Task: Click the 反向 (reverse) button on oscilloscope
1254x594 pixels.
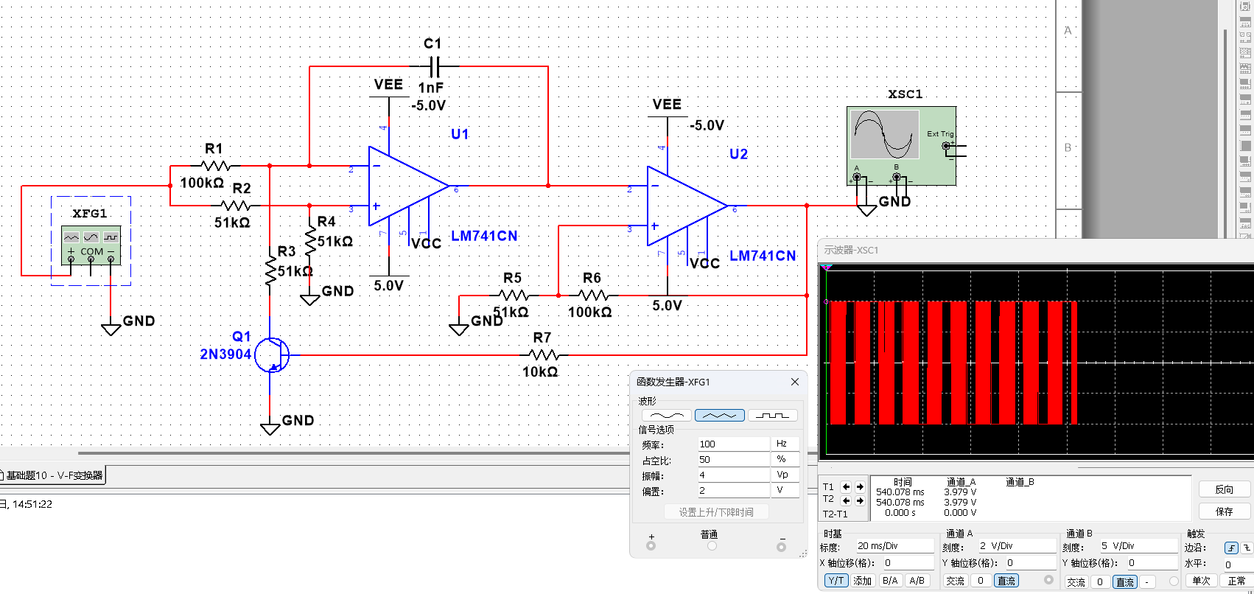Action: pyautogui.click(x=1224, y=489)
